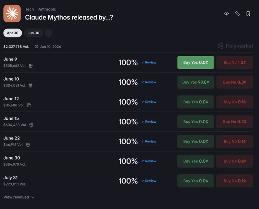This screenshot has width=259, height=209.
Task: Click the gift icon in June 9 row
Action: (31, 66)
